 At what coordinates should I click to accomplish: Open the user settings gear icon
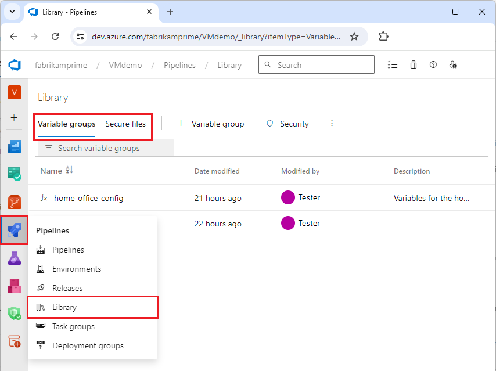pos(454,64)
